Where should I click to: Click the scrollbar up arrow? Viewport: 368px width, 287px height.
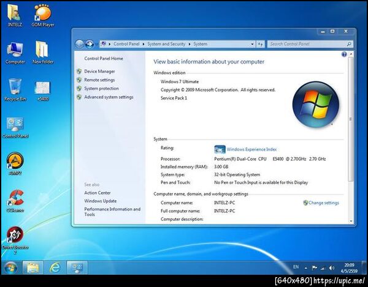coord(351,54)
